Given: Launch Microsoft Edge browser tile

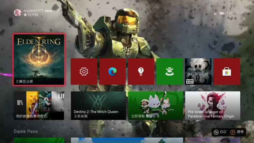Looking at the screenshot, I should [113, 71].
